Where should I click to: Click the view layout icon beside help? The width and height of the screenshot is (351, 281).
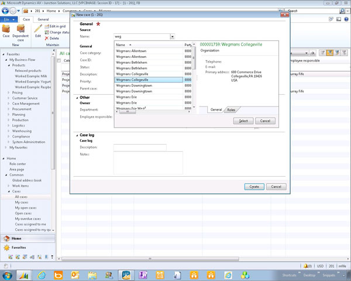pyautogui.click(x=339, y=19)
